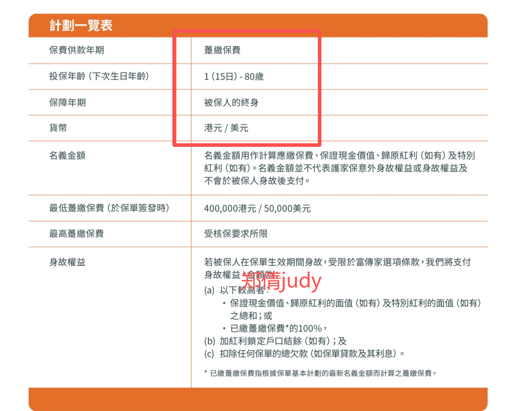Select the 保費供款年期 row label
This screenshot has width=510, height=411.
(76, 50)
